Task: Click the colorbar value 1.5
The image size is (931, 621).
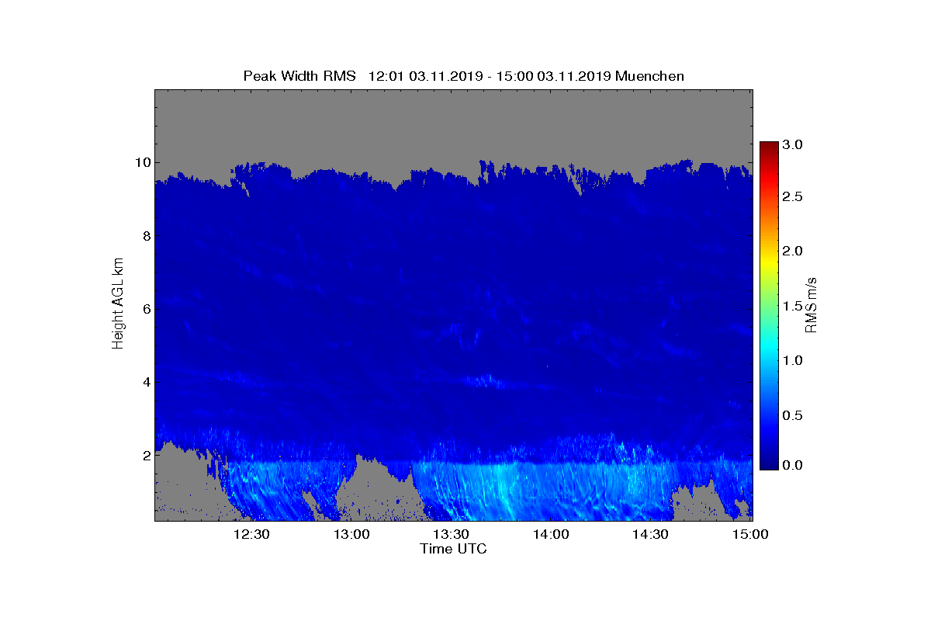Action: [x=792, y=307]
